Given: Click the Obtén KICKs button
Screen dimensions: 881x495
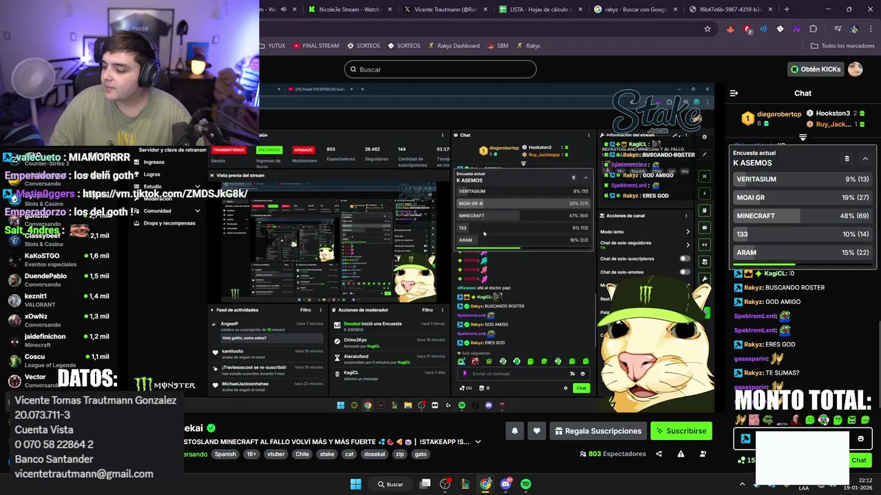Looking at the screenshot, I should (816, 69).
